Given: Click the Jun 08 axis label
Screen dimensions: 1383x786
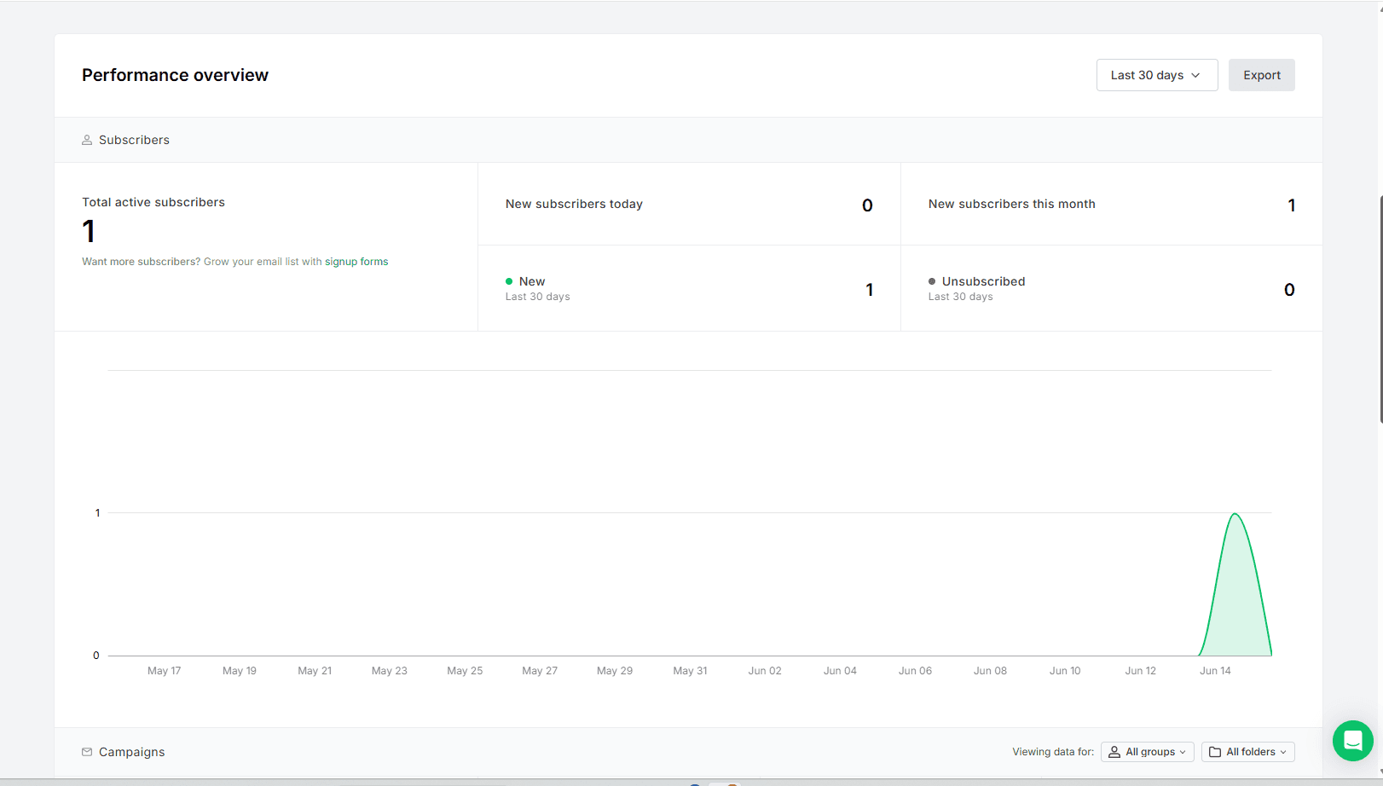Looking at the screenshot, I should click(x=990, y=671).
